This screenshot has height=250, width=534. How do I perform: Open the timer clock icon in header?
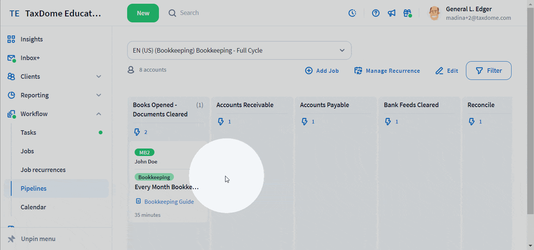point(352,13)
